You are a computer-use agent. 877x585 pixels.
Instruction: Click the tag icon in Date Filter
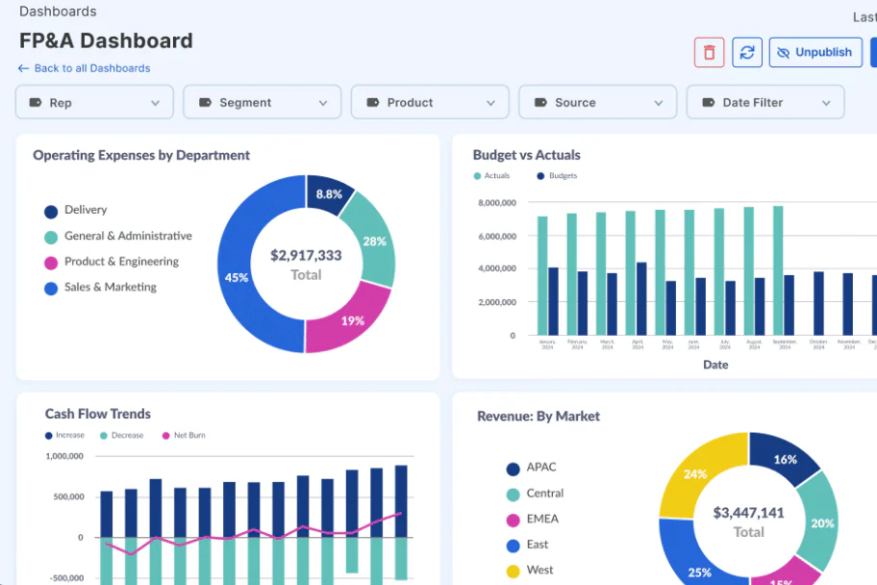point(709,102)
